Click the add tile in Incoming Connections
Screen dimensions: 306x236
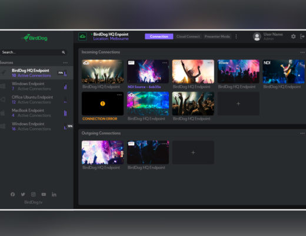tap(238, 103)
